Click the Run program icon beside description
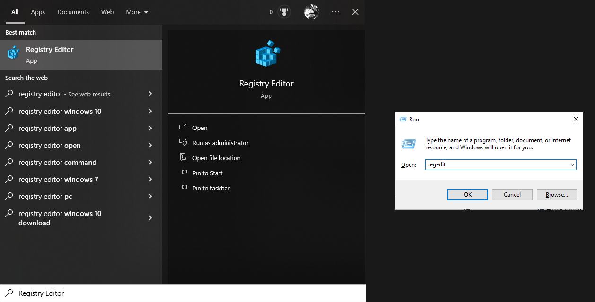Image resolution: width=595 pixels, height=302 pixels. click(409, 144)
